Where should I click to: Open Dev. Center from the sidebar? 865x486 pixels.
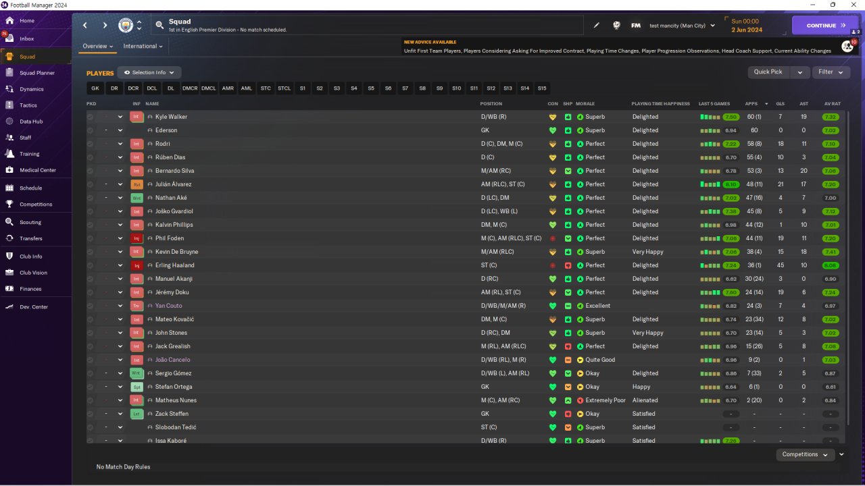click(x=34, y=307)
